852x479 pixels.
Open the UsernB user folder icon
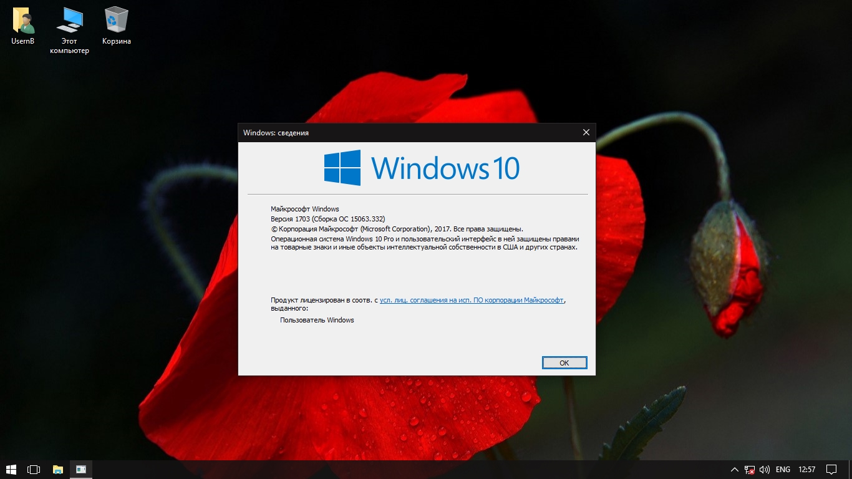point(23,26)
